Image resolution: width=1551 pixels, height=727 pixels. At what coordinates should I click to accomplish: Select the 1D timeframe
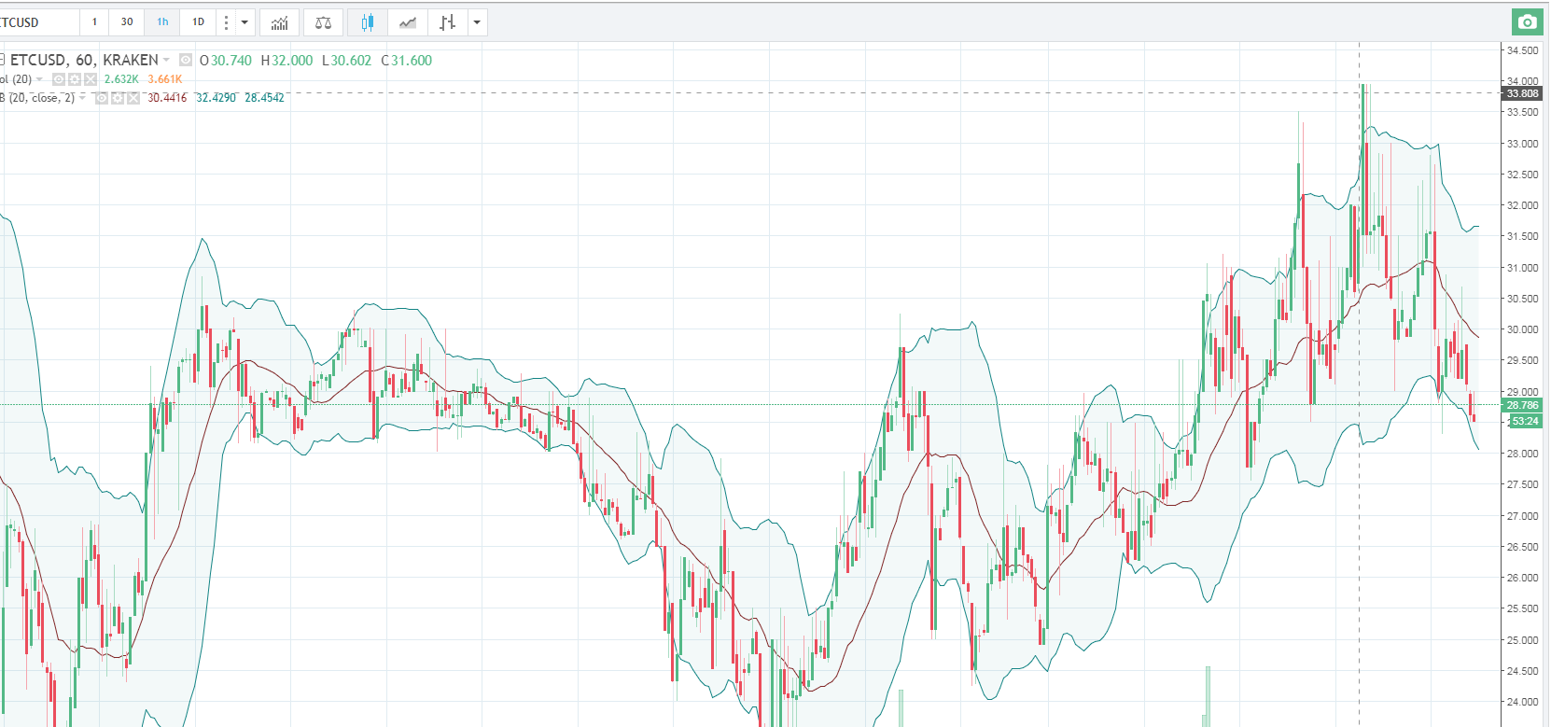point(198,22)
